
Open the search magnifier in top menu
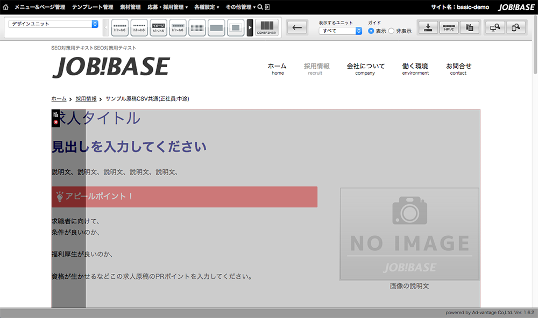260,7
